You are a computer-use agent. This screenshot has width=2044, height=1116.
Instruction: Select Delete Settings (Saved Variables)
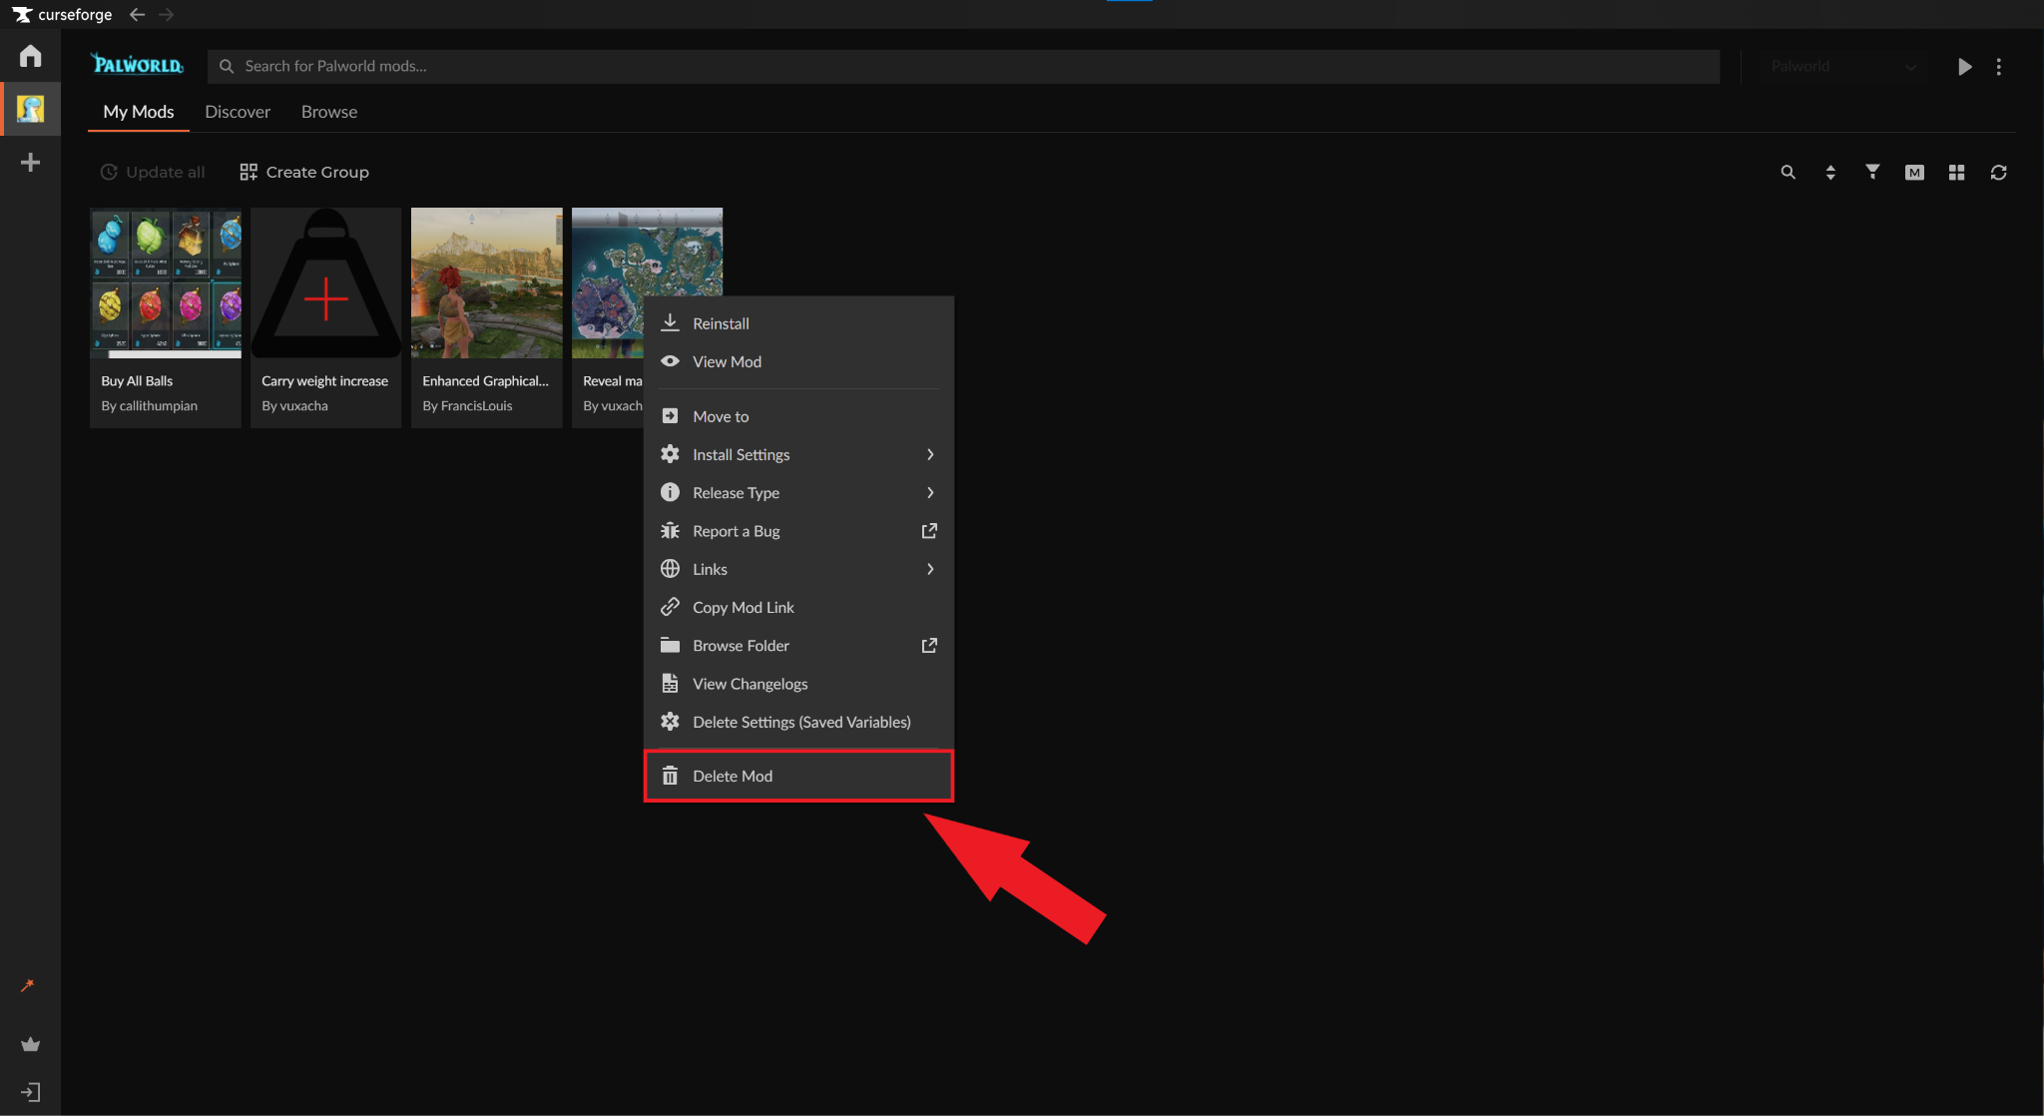click(x=798, y=722)
